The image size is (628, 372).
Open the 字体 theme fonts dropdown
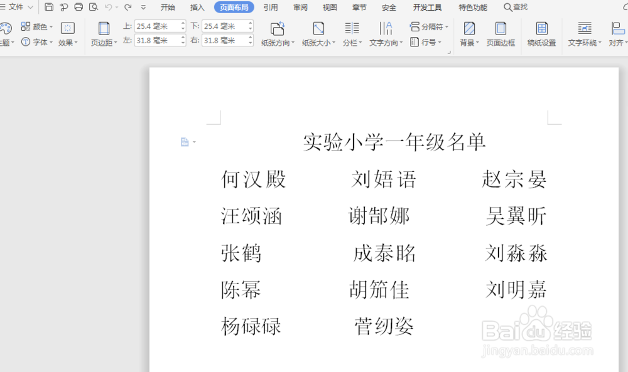tap(37, 41)
